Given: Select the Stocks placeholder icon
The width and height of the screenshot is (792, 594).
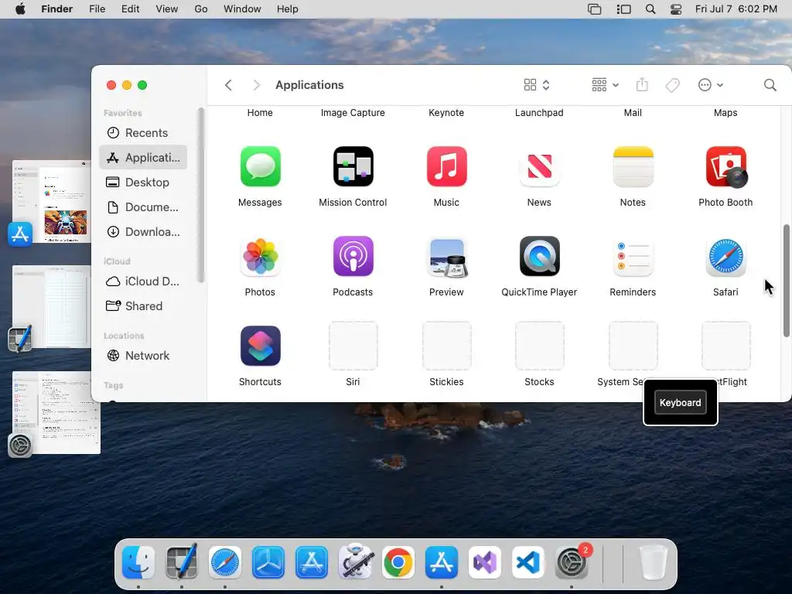Looking at the screenshot, I should 539,346.
